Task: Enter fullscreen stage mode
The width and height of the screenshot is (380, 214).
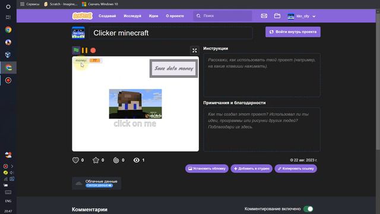Action: (194, 51)
